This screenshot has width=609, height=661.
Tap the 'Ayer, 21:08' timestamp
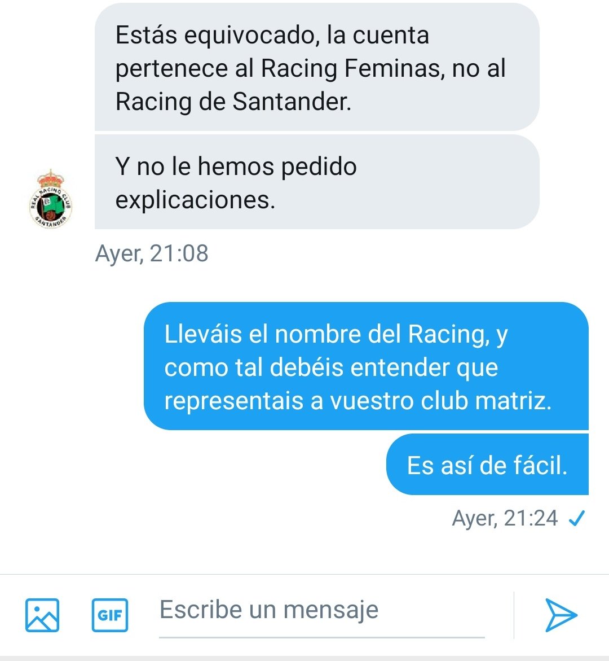coord(152,253)
